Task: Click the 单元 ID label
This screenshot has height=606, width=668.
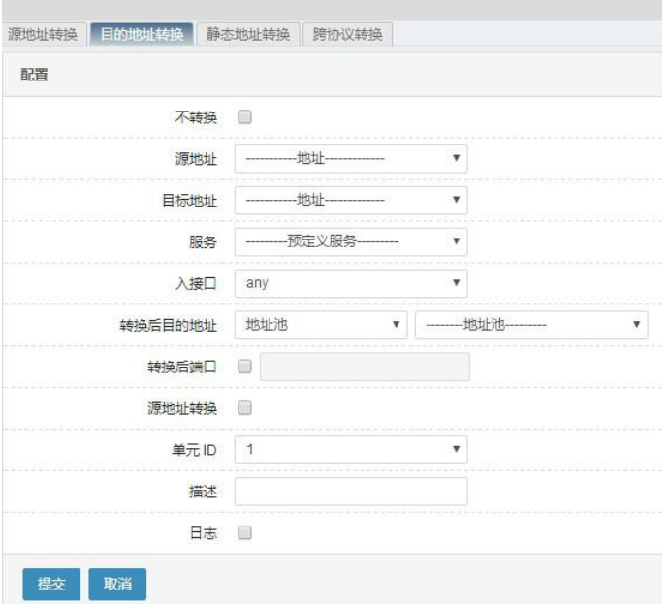Action: click(x=194, y=450)
